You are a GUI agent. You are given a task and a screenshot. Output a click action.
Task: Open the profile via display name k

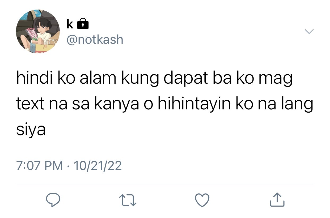[70, 24]
